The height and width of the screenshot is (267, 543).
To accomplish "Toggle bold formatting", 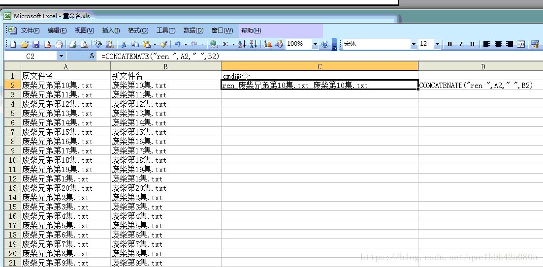I will click(449, 44).
